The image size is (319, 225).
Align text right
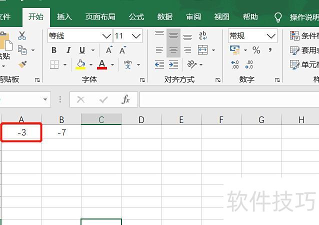tap(187, 50)
